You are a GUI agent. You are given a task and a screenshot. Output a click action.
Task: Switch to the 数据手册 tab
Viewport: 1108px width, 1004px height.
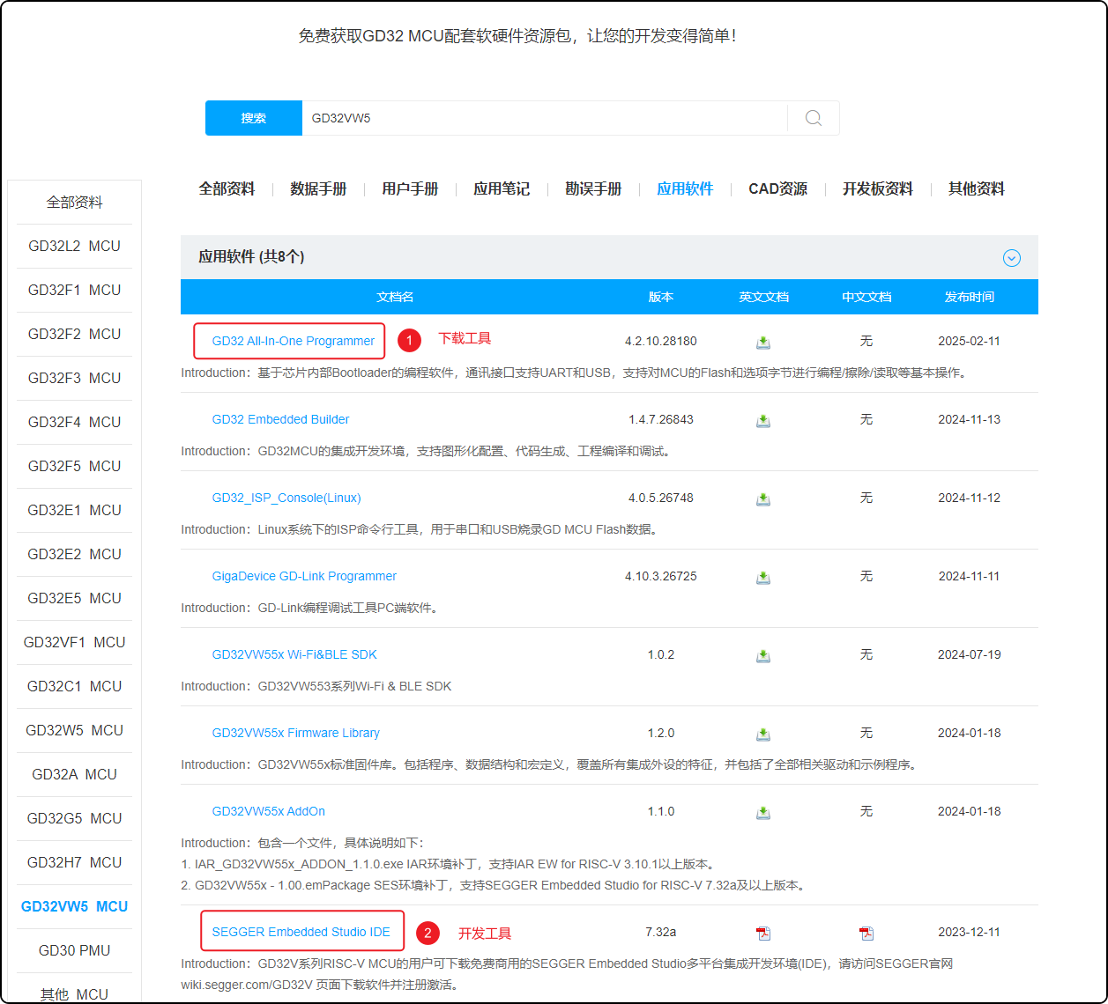point(318,189)
